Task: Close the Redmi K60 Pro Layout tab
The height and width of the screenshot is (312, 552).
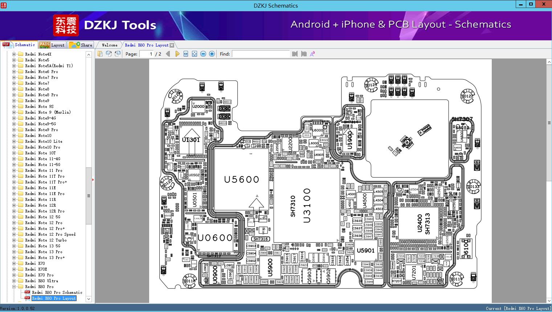Action: coord(172,45)
